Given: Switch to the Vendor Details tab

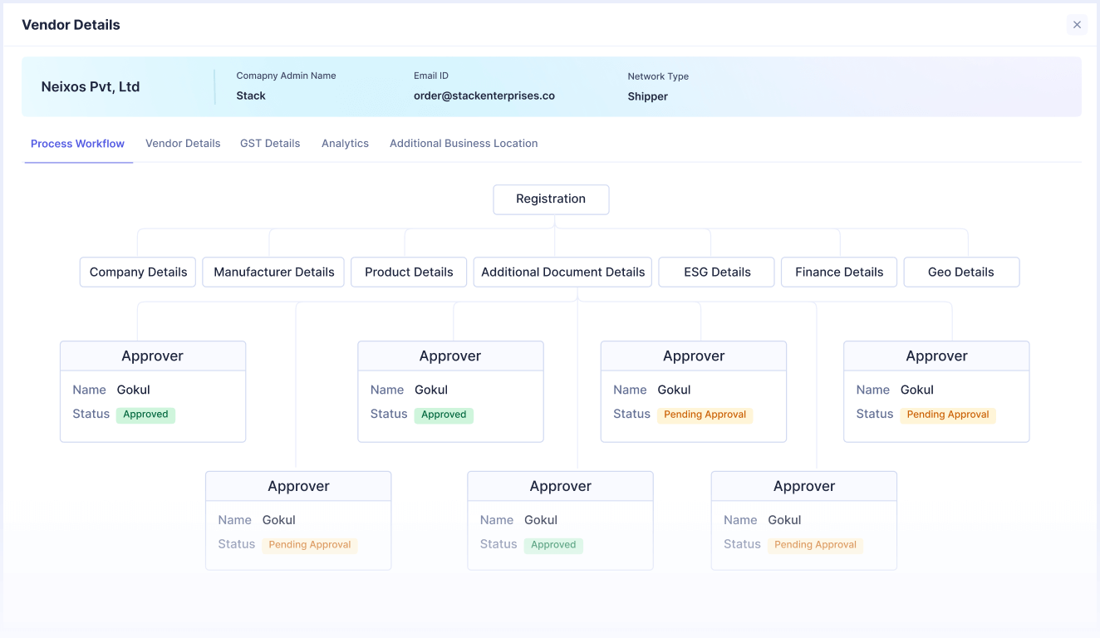Looking at the screenshot, I should pos(183,143).
